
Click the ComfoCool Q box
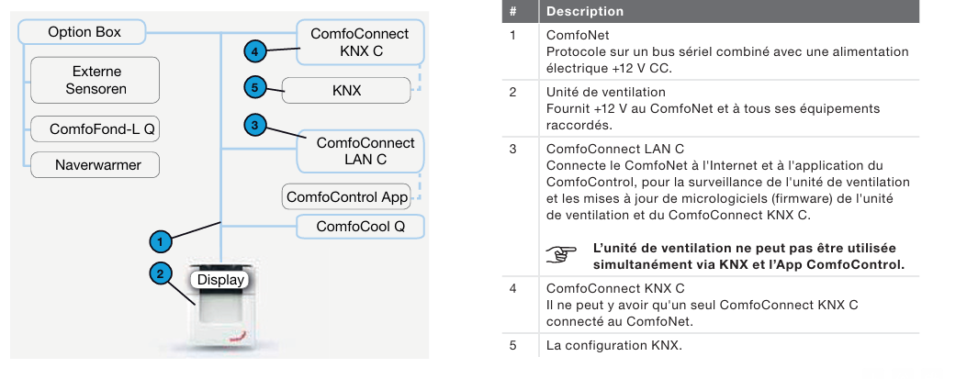(x=359, y=226)
